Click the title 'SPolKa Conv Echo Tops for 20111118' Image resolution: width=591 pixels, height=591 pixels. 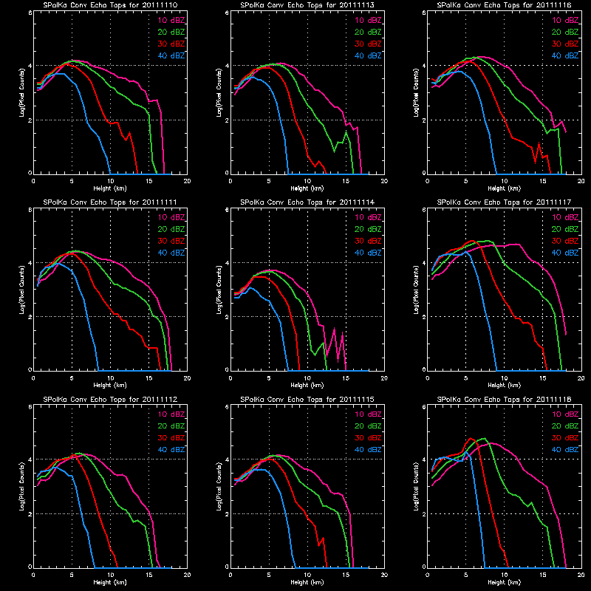(505, 399)
